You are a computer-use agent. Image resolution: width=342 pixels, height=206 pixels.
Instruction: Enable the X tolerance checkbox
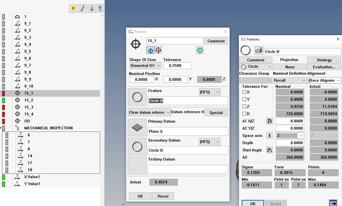[x=244, y=92]
